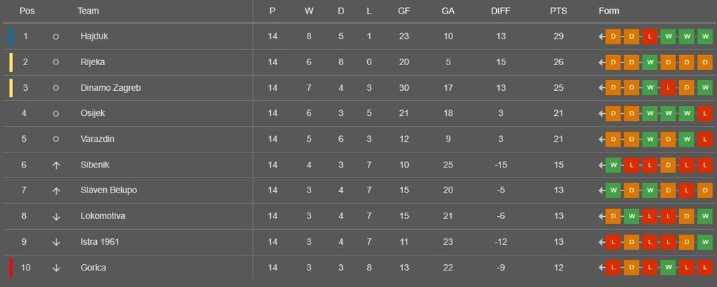Click the Form column header
The height and width of the screenshot is (287, 717).
point(609,11)
